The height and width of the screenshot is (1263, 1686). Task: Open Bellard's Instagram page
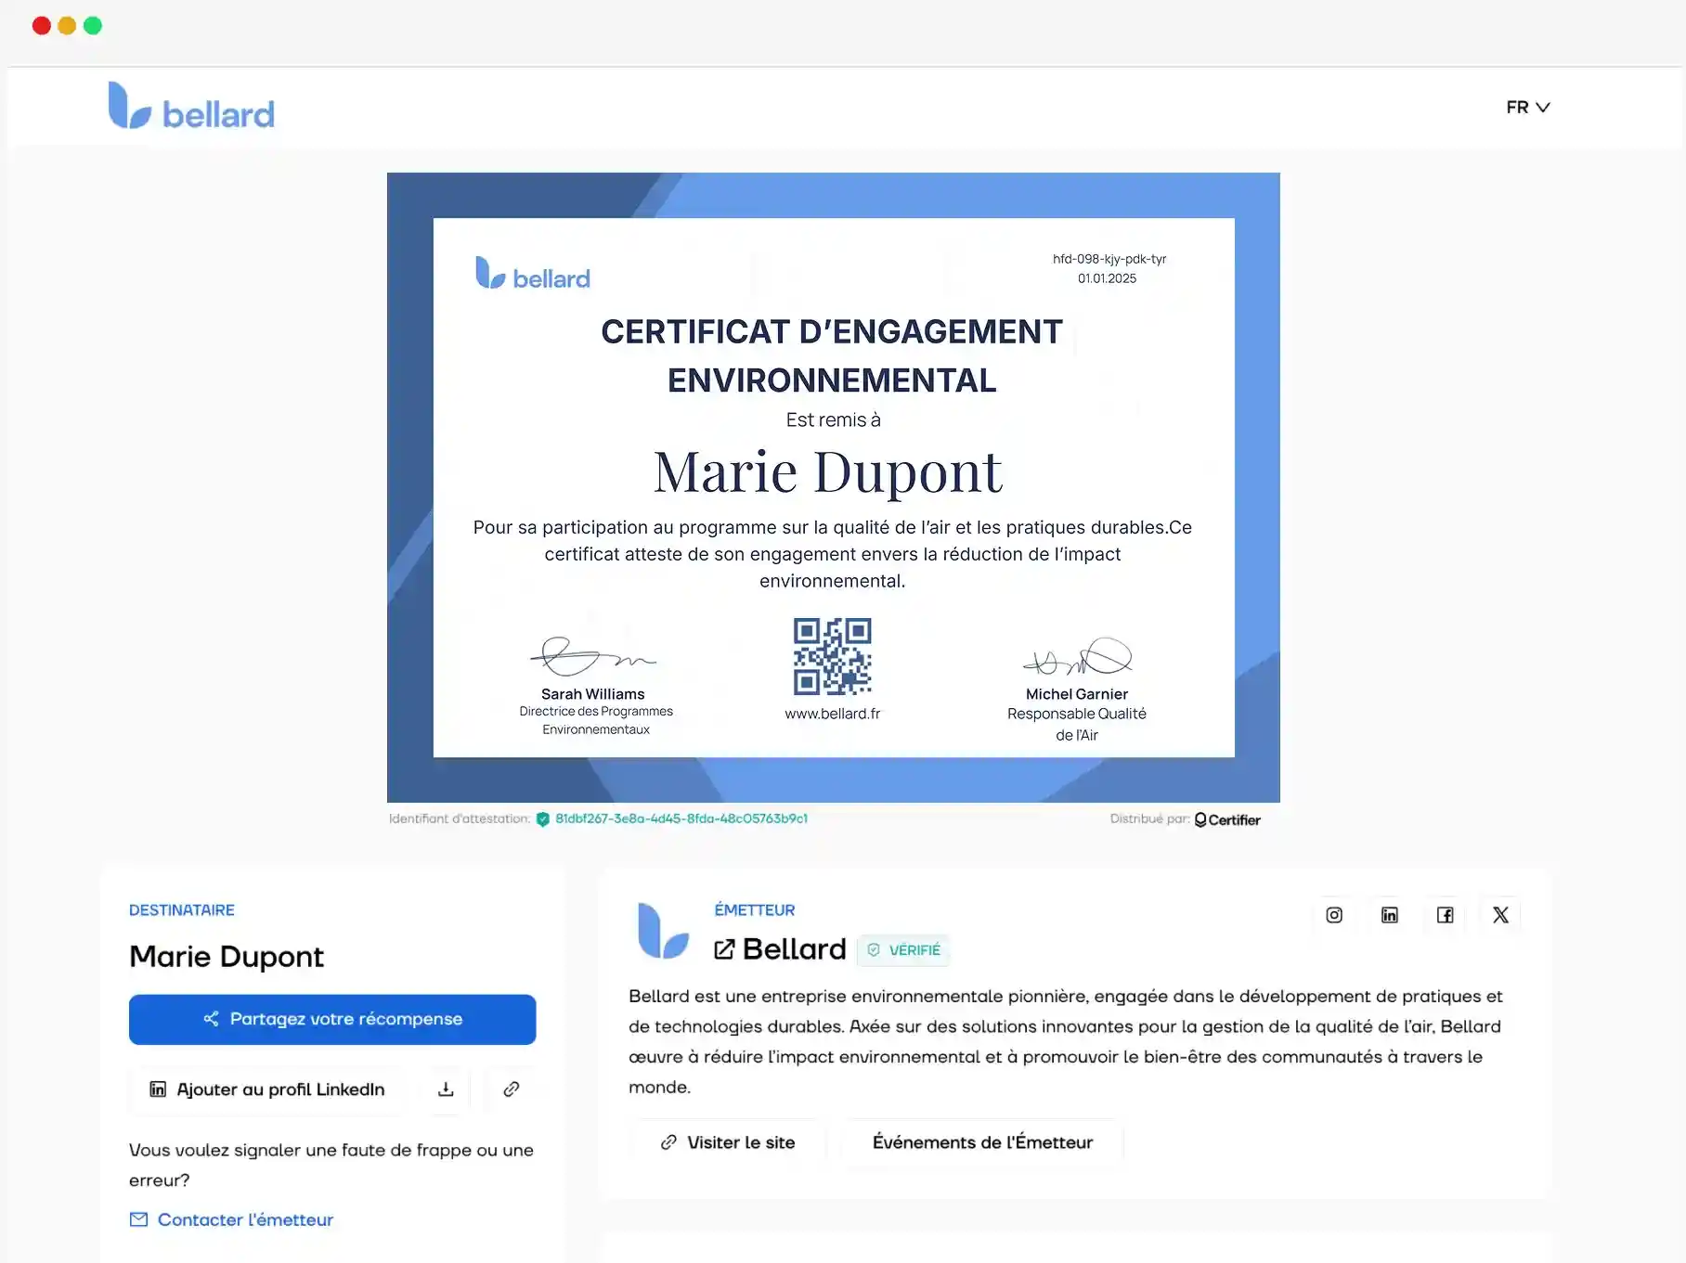[x=1334, y=915]
